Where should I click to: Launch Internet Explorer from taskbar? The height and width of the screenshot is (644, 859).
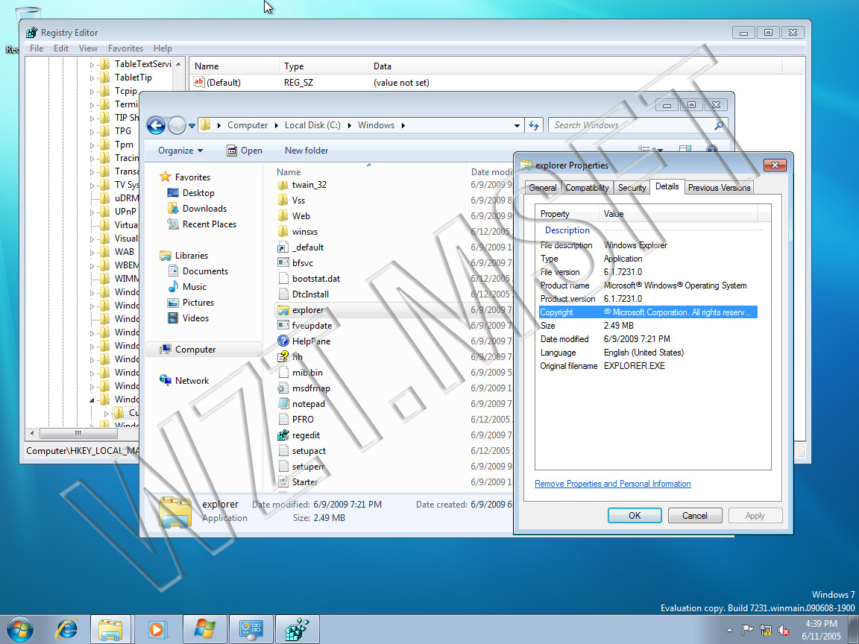pos(67,629)
